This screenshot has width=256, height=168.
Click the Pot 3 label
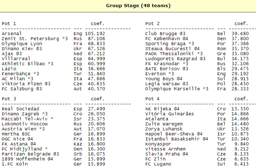(x=9, y=99)
